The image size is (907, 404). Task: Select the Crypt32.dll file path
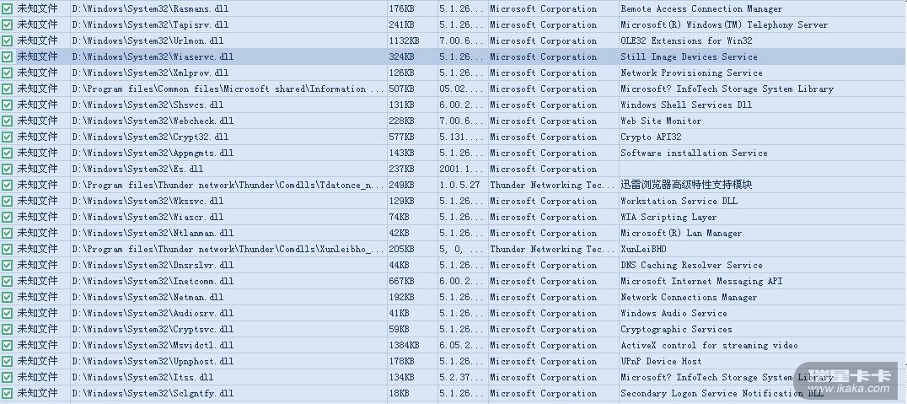tap(150, 137)
